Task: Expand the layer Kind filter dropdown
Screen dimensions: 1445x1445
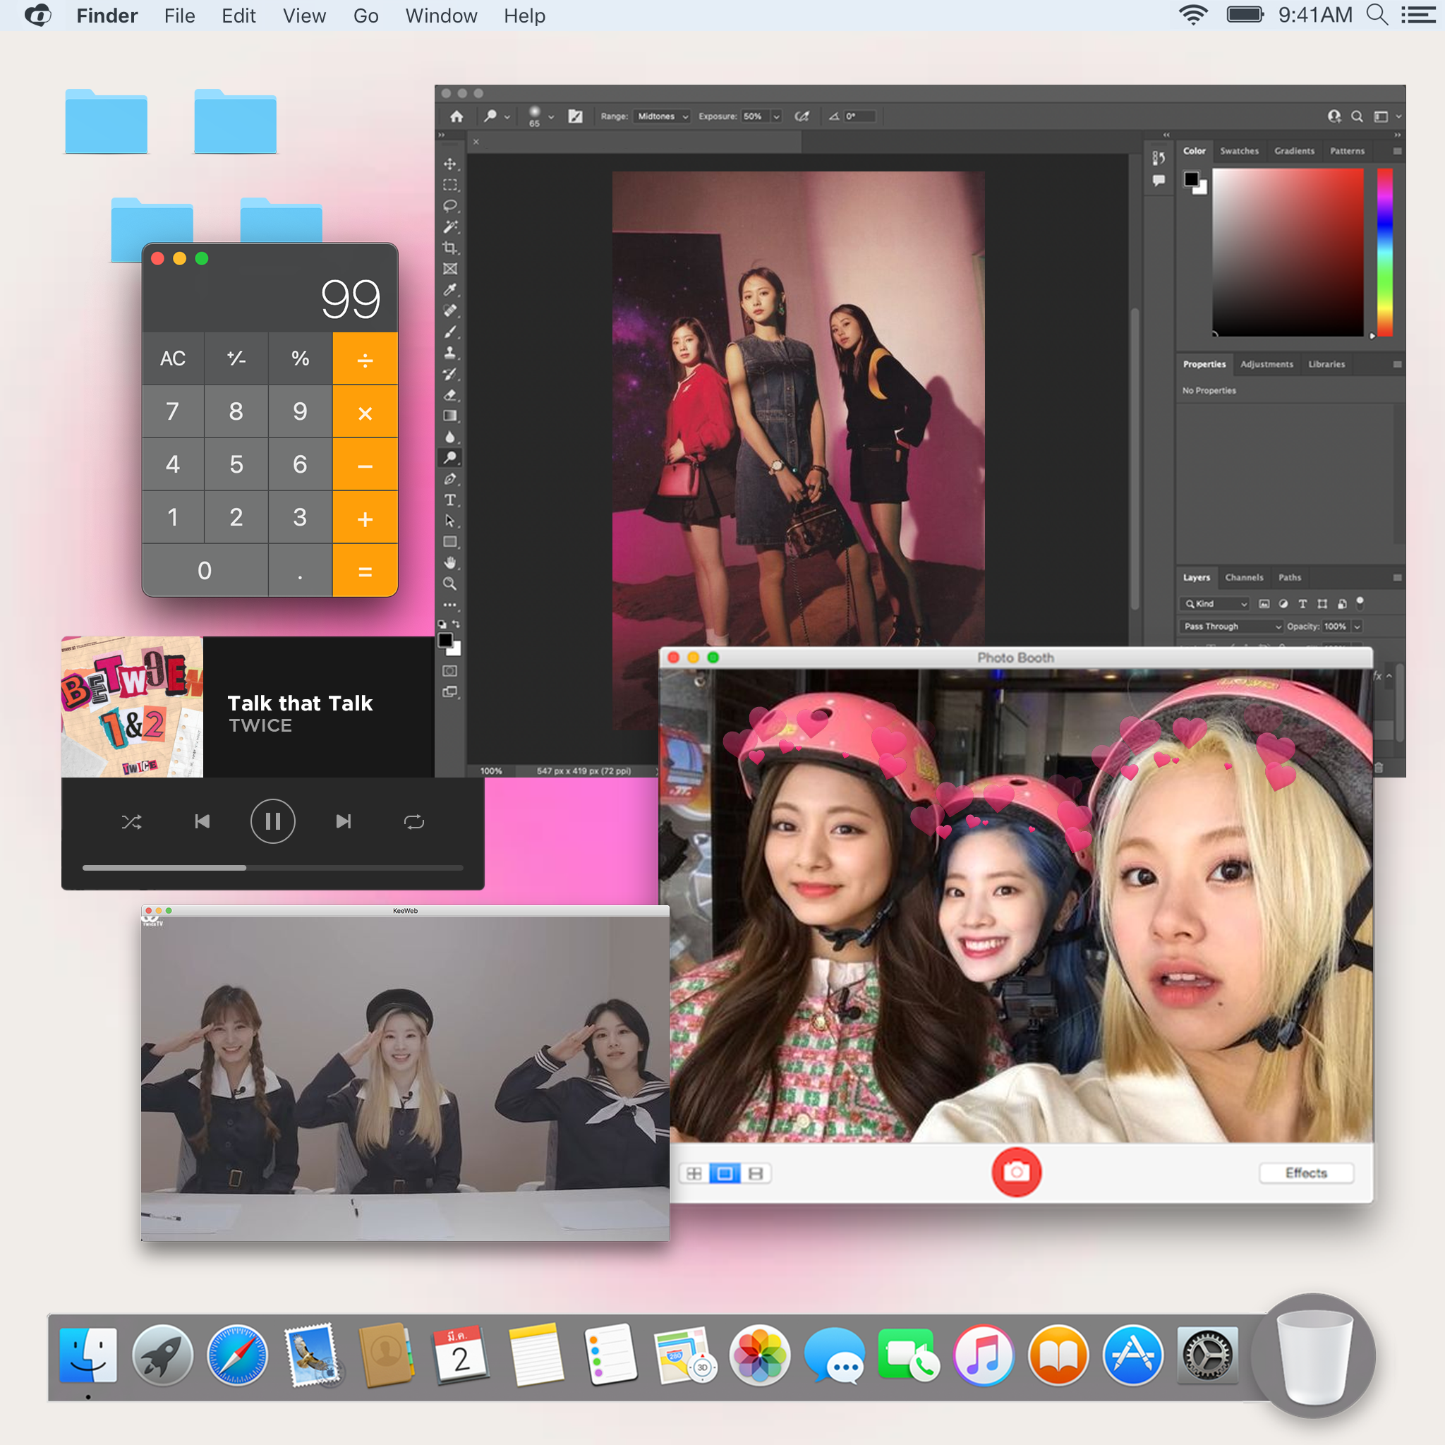Action: click(1245, 605)
